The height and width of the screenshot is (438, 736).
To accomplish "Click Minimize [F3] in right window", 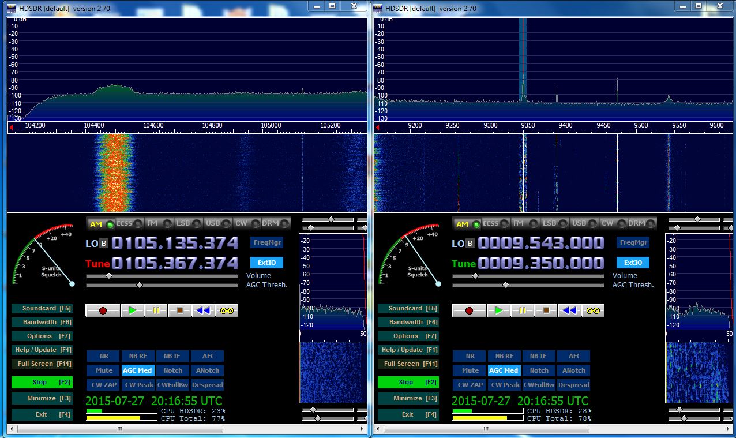I will pos(408,398).
